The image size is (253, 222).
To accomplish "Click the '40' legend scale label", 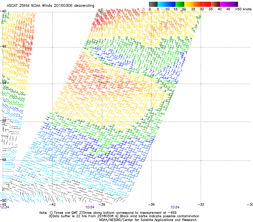I will pos(219,9).
